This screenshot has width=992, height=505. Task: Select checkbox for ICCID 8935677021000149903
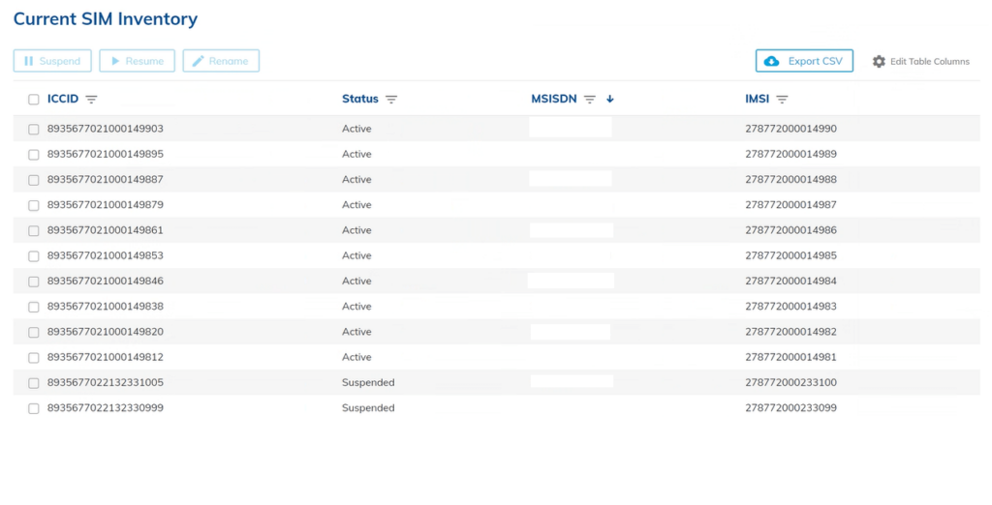(34, 130)
